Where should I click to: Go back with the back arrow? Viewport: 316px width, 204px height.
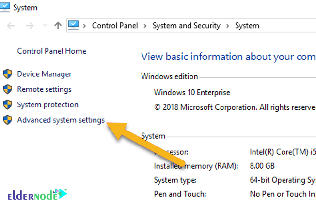(x=11, y=26)
